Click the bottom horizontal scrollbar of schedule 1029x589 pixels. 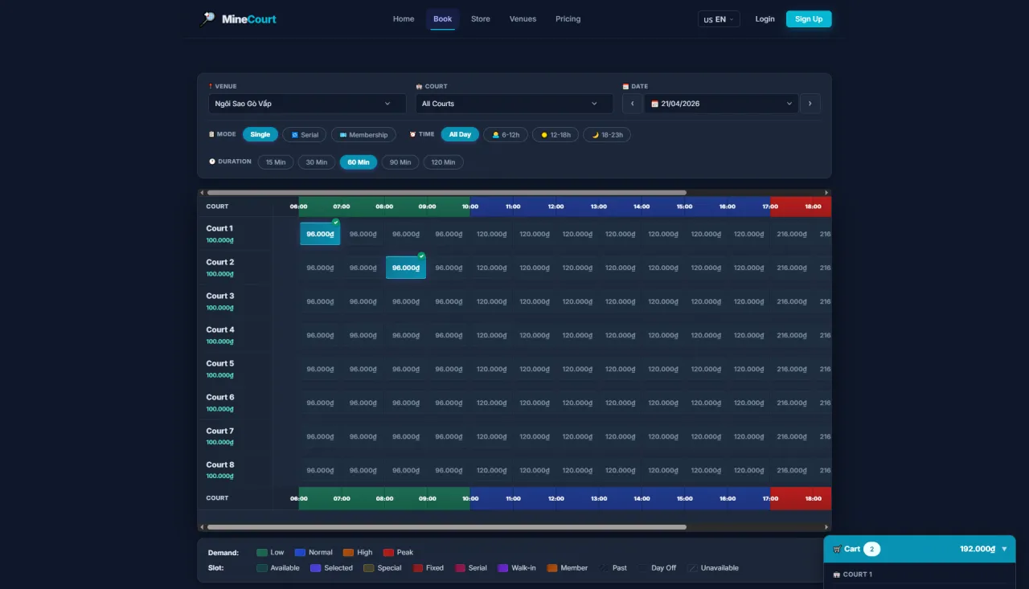pos(447,527)
